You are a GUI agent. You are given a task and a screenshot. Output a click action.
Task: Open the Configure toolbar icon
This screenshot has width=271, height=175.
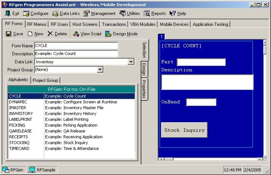pos(26,14)
